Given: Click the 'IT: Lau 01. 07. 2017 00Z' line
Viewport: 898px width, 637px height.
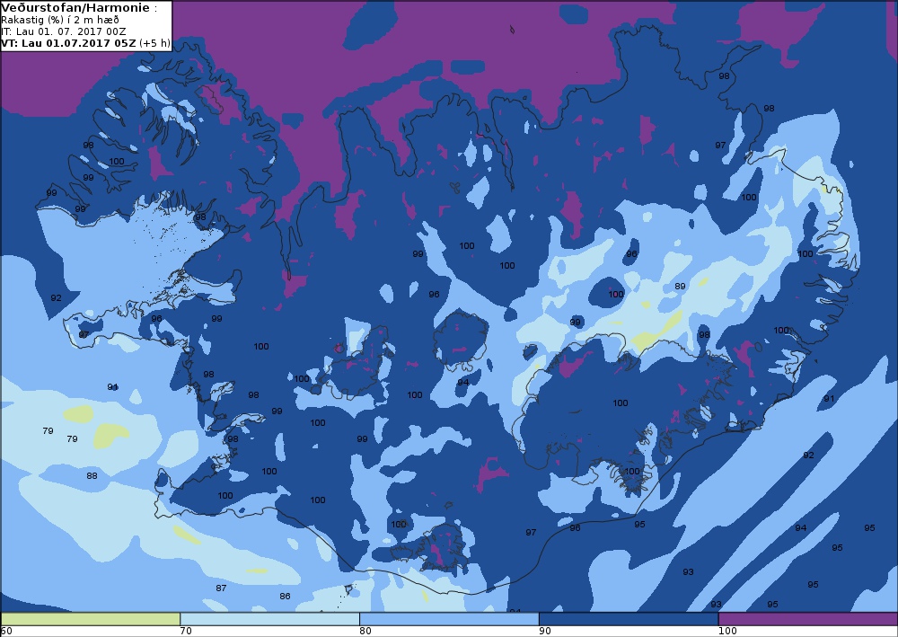Looking at the screenshot, I should pyautogui.click(x=64, y=31).
